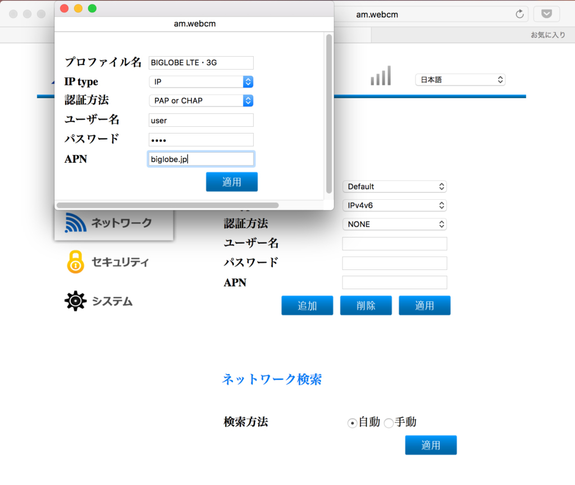575x485 pixels.
Task: Click the ネットワーク検索 heading text
Action: (272, 379)
